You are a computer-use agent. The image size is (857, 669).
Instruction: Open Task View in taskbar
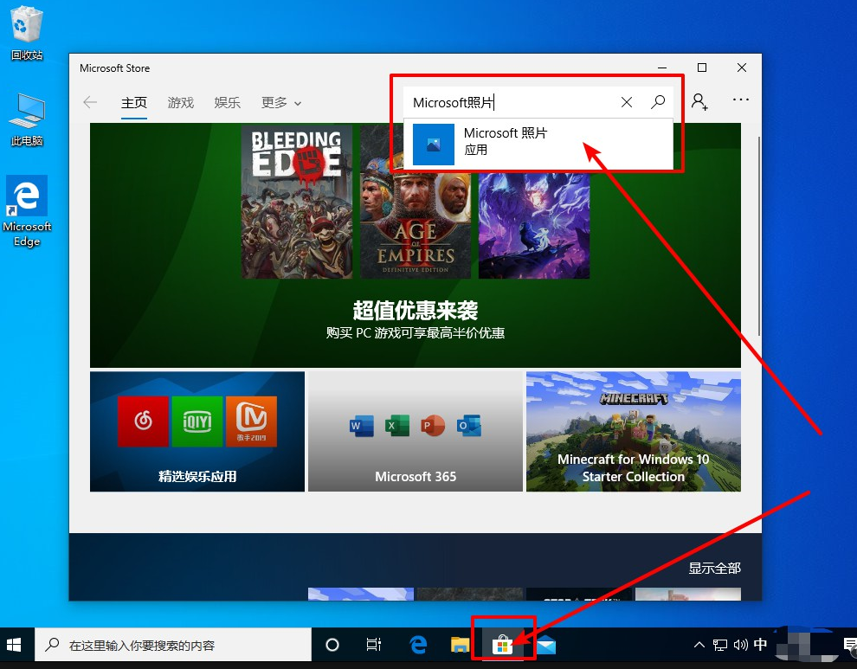(374, 646)
